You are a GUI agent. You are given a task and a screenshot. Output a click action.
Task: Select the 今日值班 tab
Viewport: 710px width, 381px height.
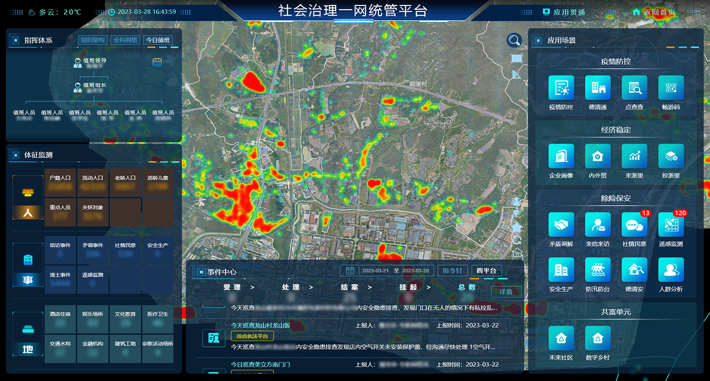click(158, 40)
